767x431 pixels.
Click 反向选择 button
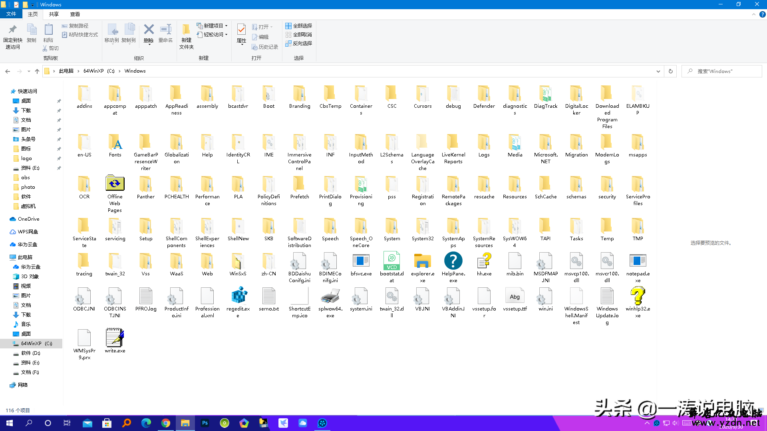(x=298, y=43)
